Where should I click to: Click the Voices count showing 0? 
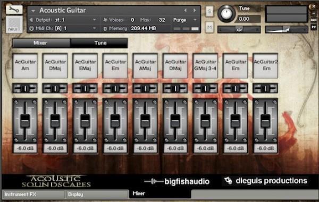[132, 20]
